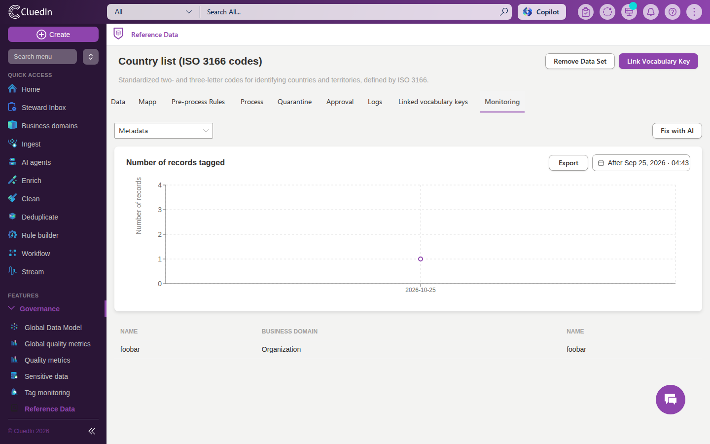Collapse the sidebar with double chevron
710x444 pixels.
click(x=92, y=431)
